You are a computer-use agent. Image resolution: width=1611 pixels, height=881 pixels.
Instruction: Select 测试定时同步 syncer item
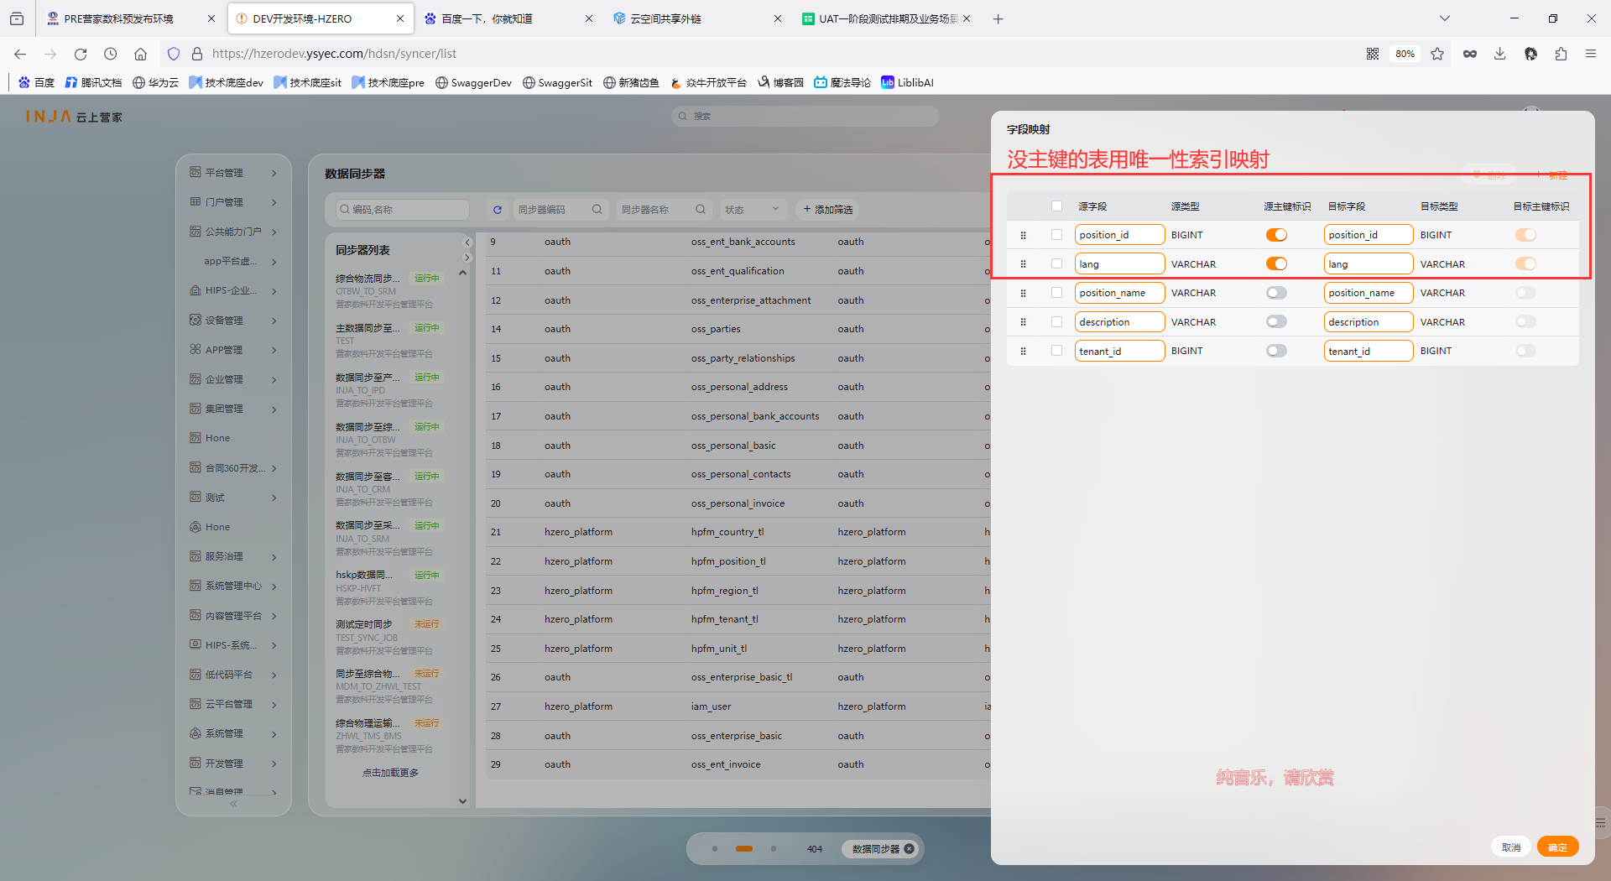pos(388,637)
